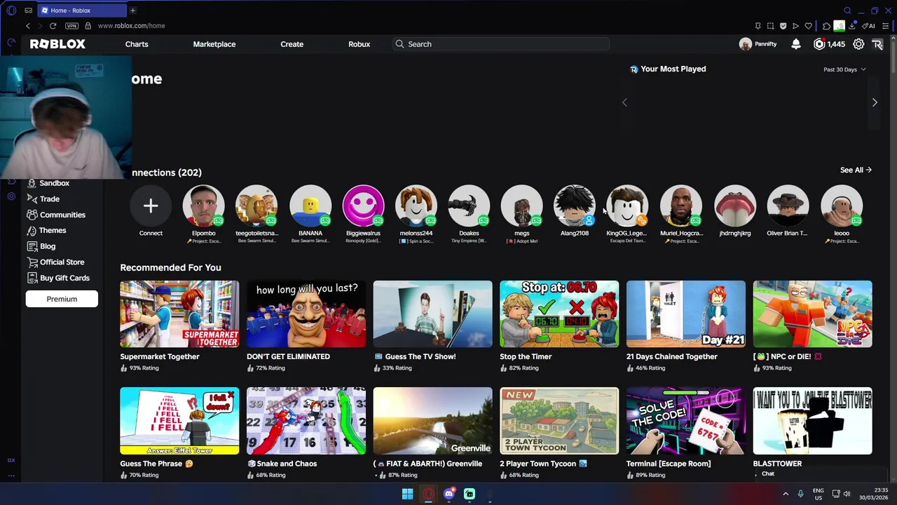Open the Communities sidebar icon
The height and width of the screenshot is (505, 897).
[x=32, y=215]
